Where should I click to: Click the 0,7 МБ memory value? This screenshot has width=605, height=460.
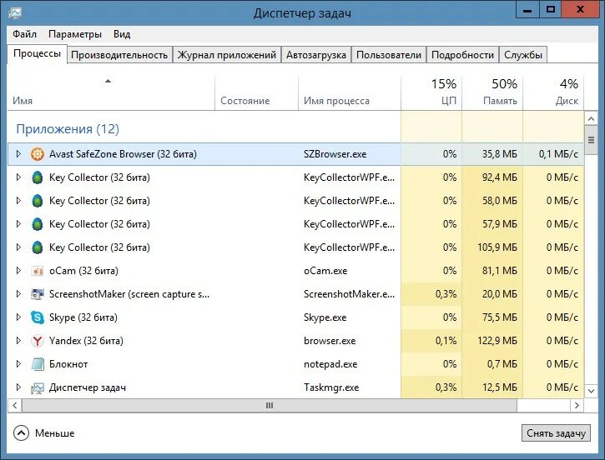502,364
